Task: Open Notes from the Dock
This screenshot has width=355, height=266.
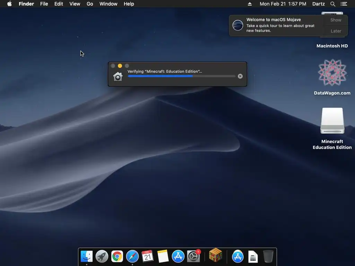Action: click(163, 257)
